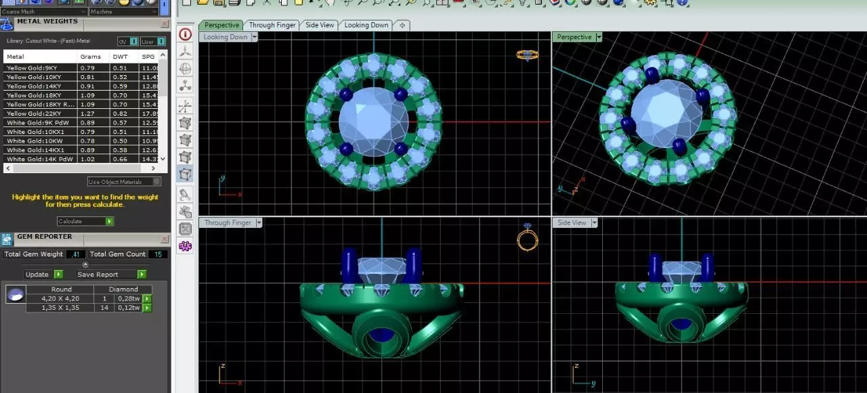Viewport: 867px width, 393px height.
Task: Close the Gem Reporter panel
Action: [164, 239]
